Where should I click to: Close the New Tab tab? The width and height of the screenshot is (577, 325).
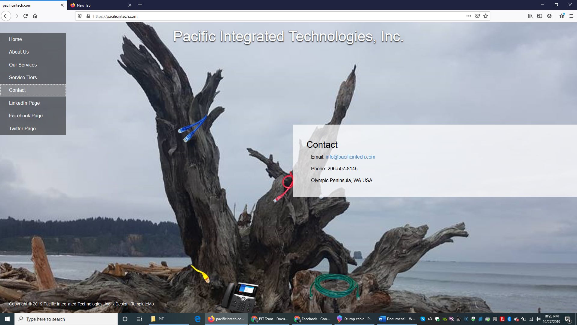130,5
